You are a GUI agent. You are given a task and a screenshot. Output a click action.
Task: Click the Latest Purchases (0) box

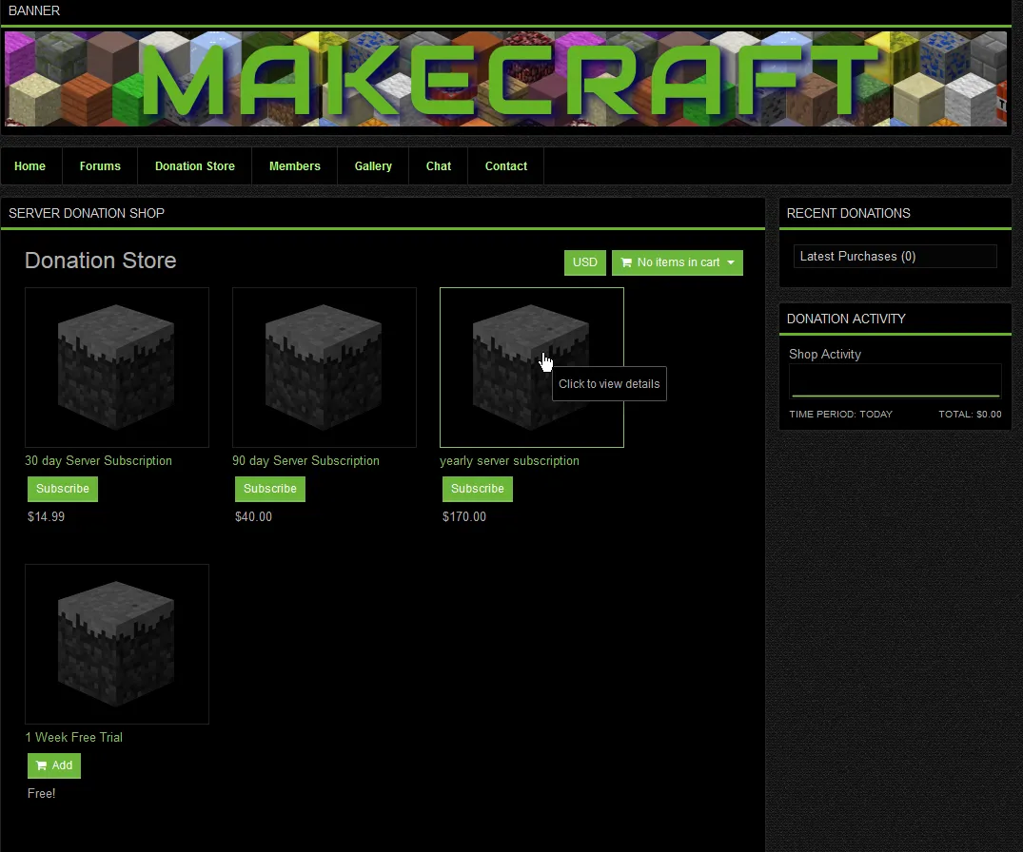pos(895,256)
